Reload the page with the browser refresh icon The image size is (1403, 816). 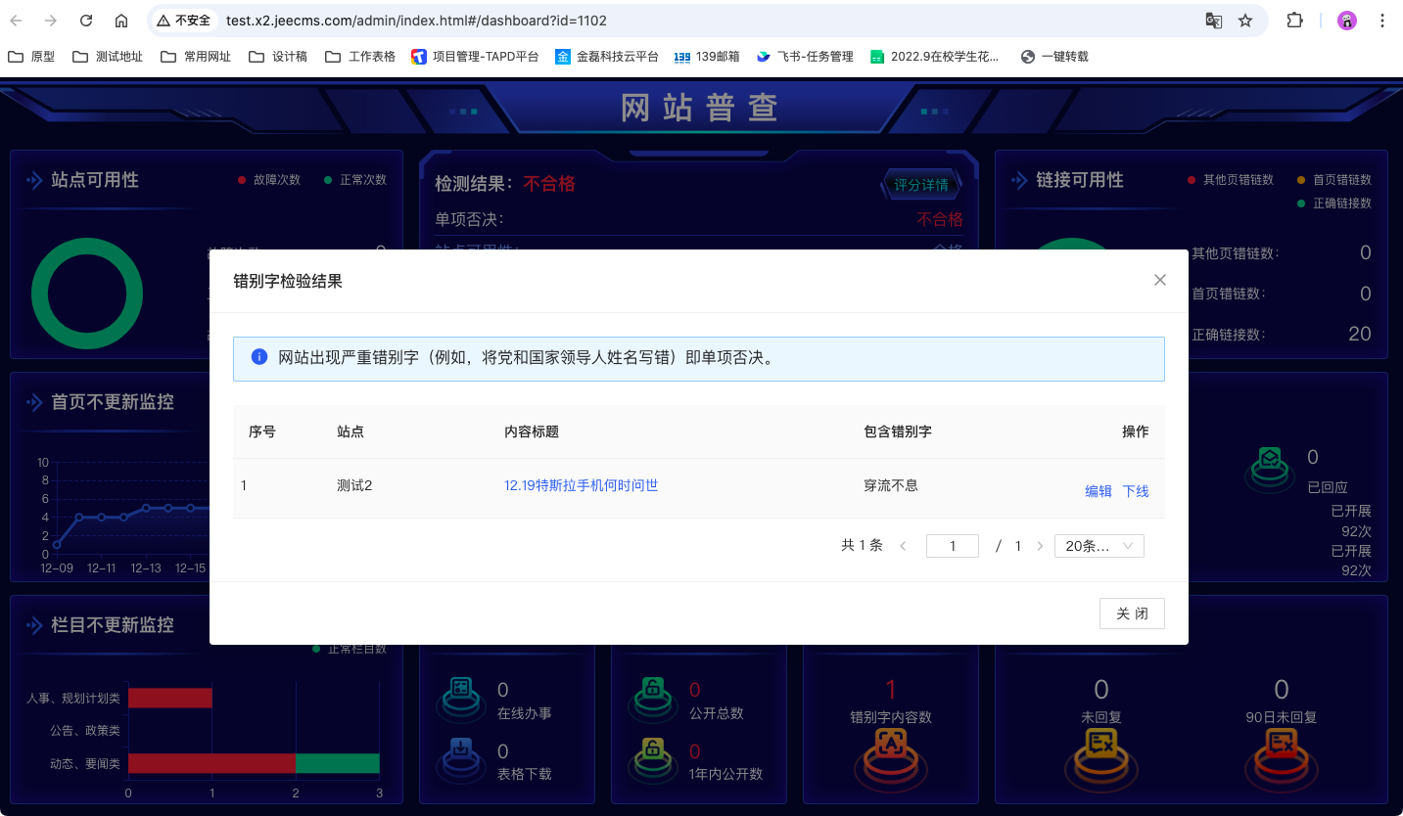click(x=86, y=21)
